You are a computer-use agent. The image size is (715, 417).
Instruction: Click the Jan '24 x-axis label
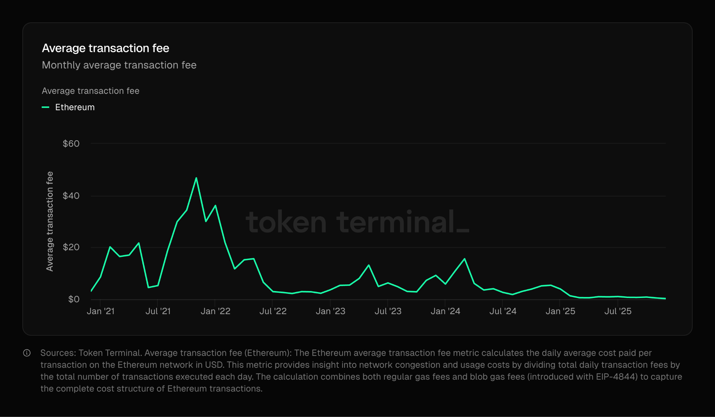click(x=445, y=311)
